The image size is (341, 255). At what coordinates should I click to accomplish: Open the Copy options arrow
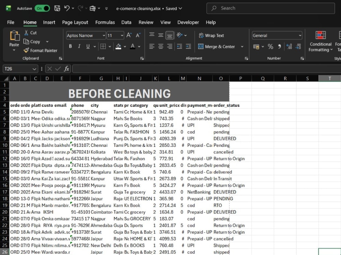47,41
